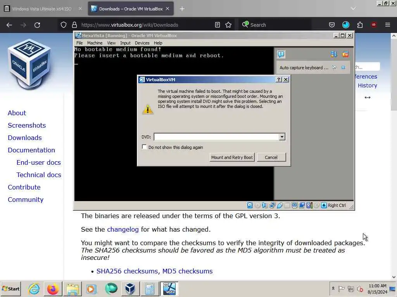This screenshot has width=397, height=297.
Task: Click the notification center speech bubble icon
Action: pos(281,54)
